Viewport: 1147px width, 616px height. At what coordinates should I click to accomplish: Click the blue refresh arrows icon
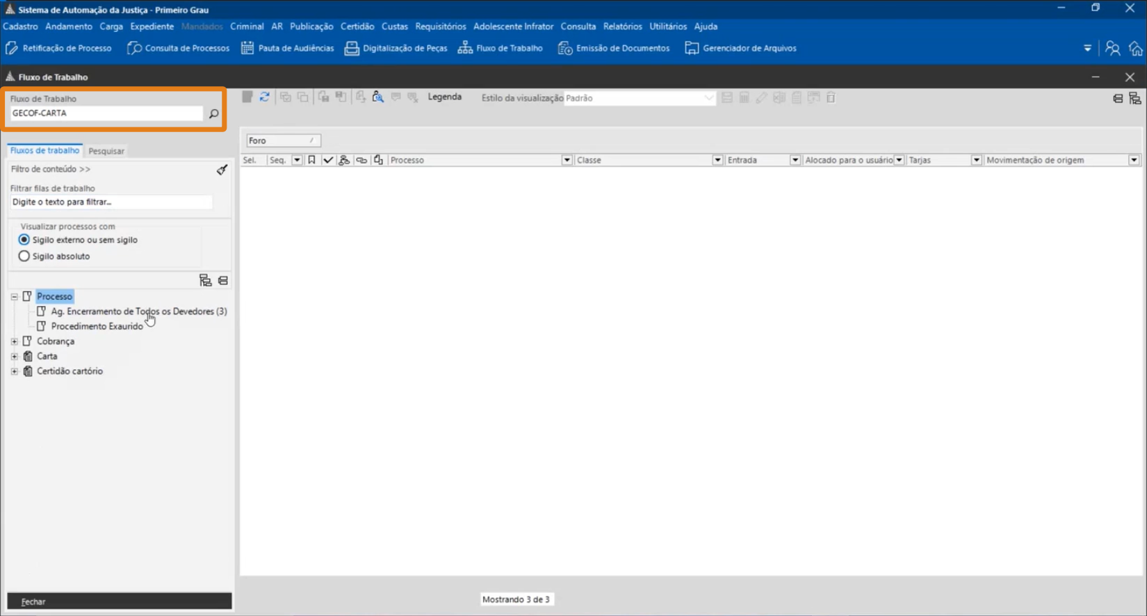tap(265, 97)
